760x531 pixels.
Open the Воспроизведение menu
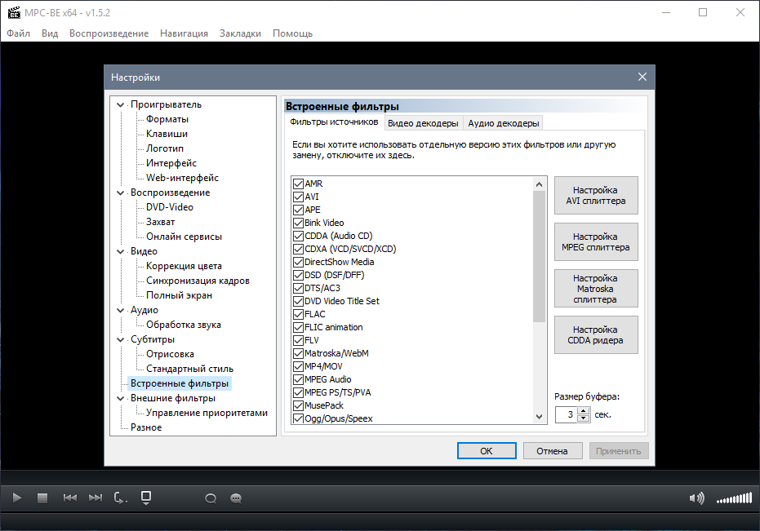[x=109, y=33]
